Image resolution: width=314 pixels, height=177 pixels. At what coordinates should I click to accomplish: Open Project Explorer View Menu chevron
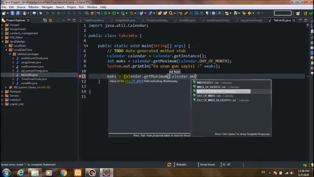click(x=63, y=20)
